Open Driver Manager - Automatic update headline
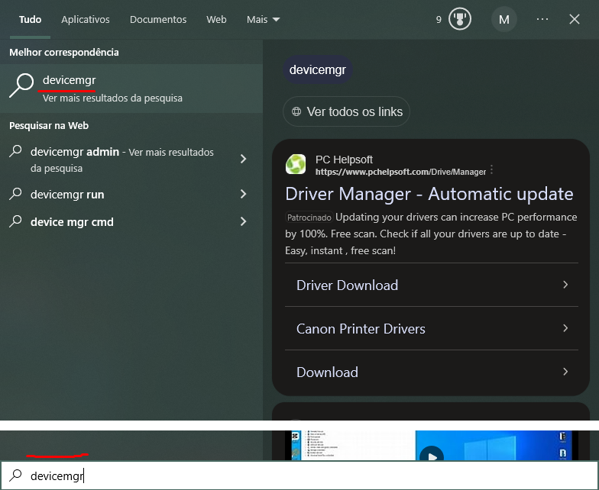The height and width of the screenshot is (490, 599). coord(429,194)
